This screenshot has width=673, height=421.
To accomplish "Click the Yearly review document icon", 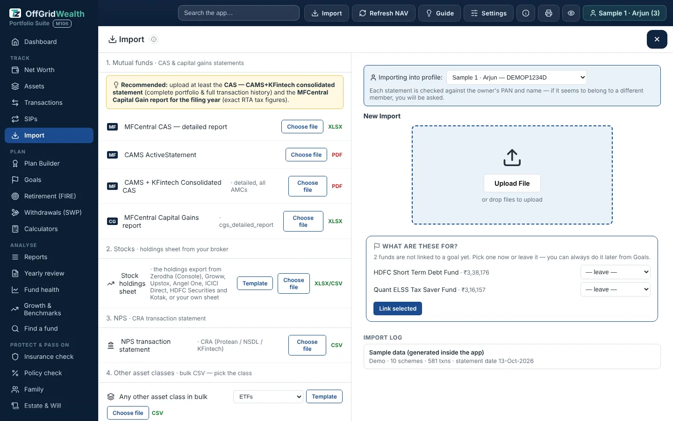I will [x=15, y=273].
